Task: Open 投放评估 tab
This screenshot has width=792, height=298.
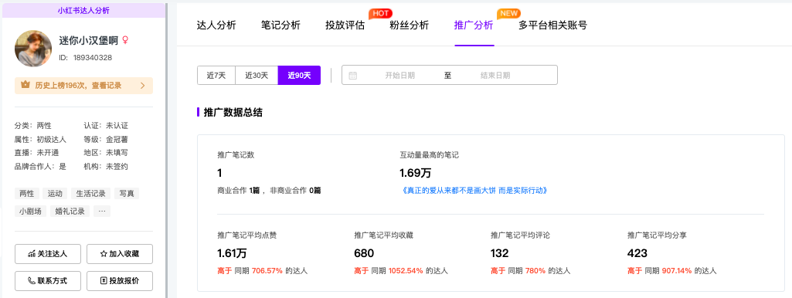Action: [x=345, y=25]
